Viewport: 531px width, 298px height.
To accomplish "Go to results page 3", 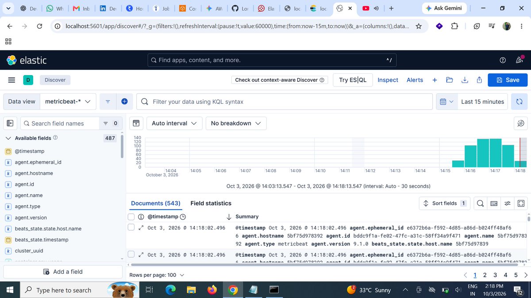I will click(496, 275).
